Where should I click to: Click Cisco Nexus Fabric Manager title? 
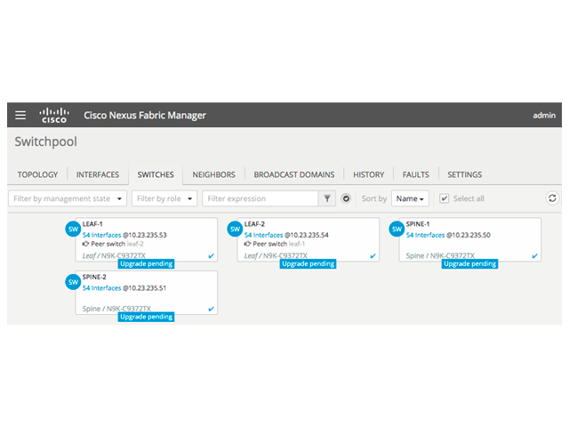click(x=145, y=115)
